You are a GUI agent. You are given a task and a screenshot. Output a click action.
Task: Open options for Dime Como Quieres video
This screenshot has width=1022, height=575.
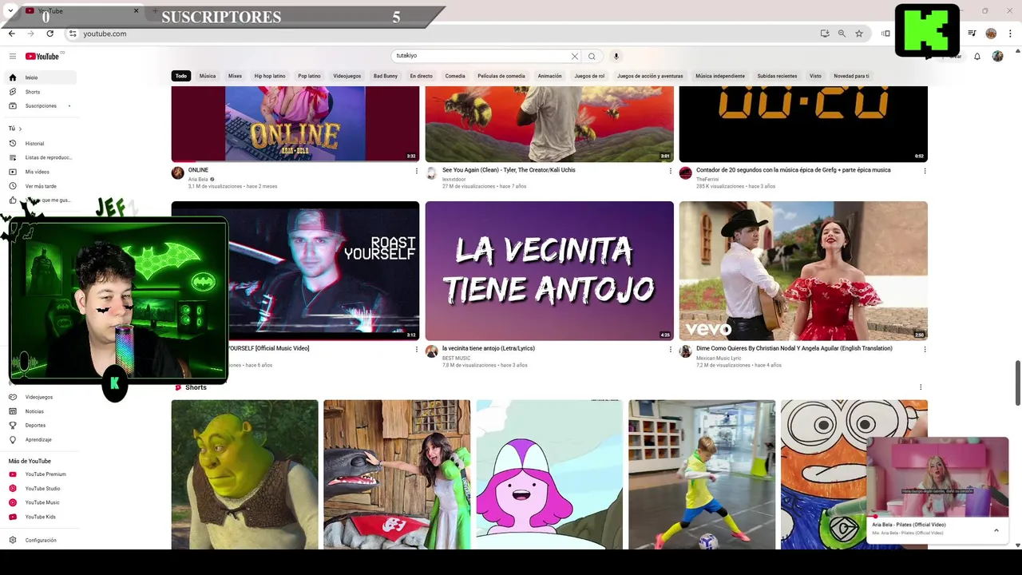click(x=925, y=349)
